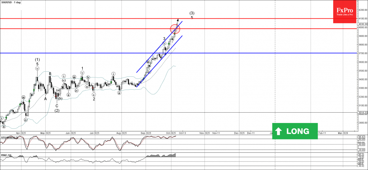Image resolution: width=368 pixels, height=170 pixels.
Task: Click the Sep-2025 date label
Action: point(146,133)
